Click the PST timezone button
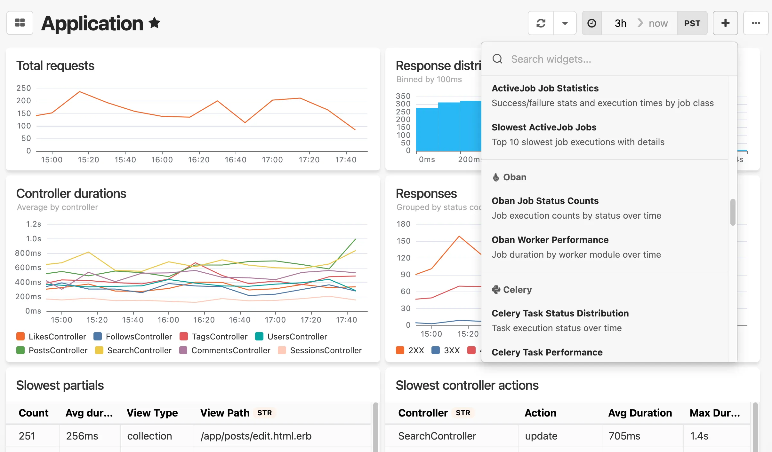Viewport: 772px width, 452px height. click(x=692, y=23)
